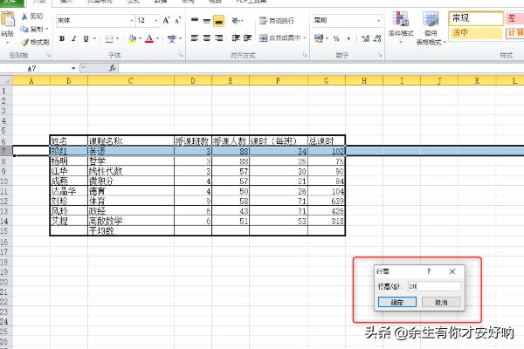
Task: Expand the font color dropdown arrow
Action: [x=157, y=38]
